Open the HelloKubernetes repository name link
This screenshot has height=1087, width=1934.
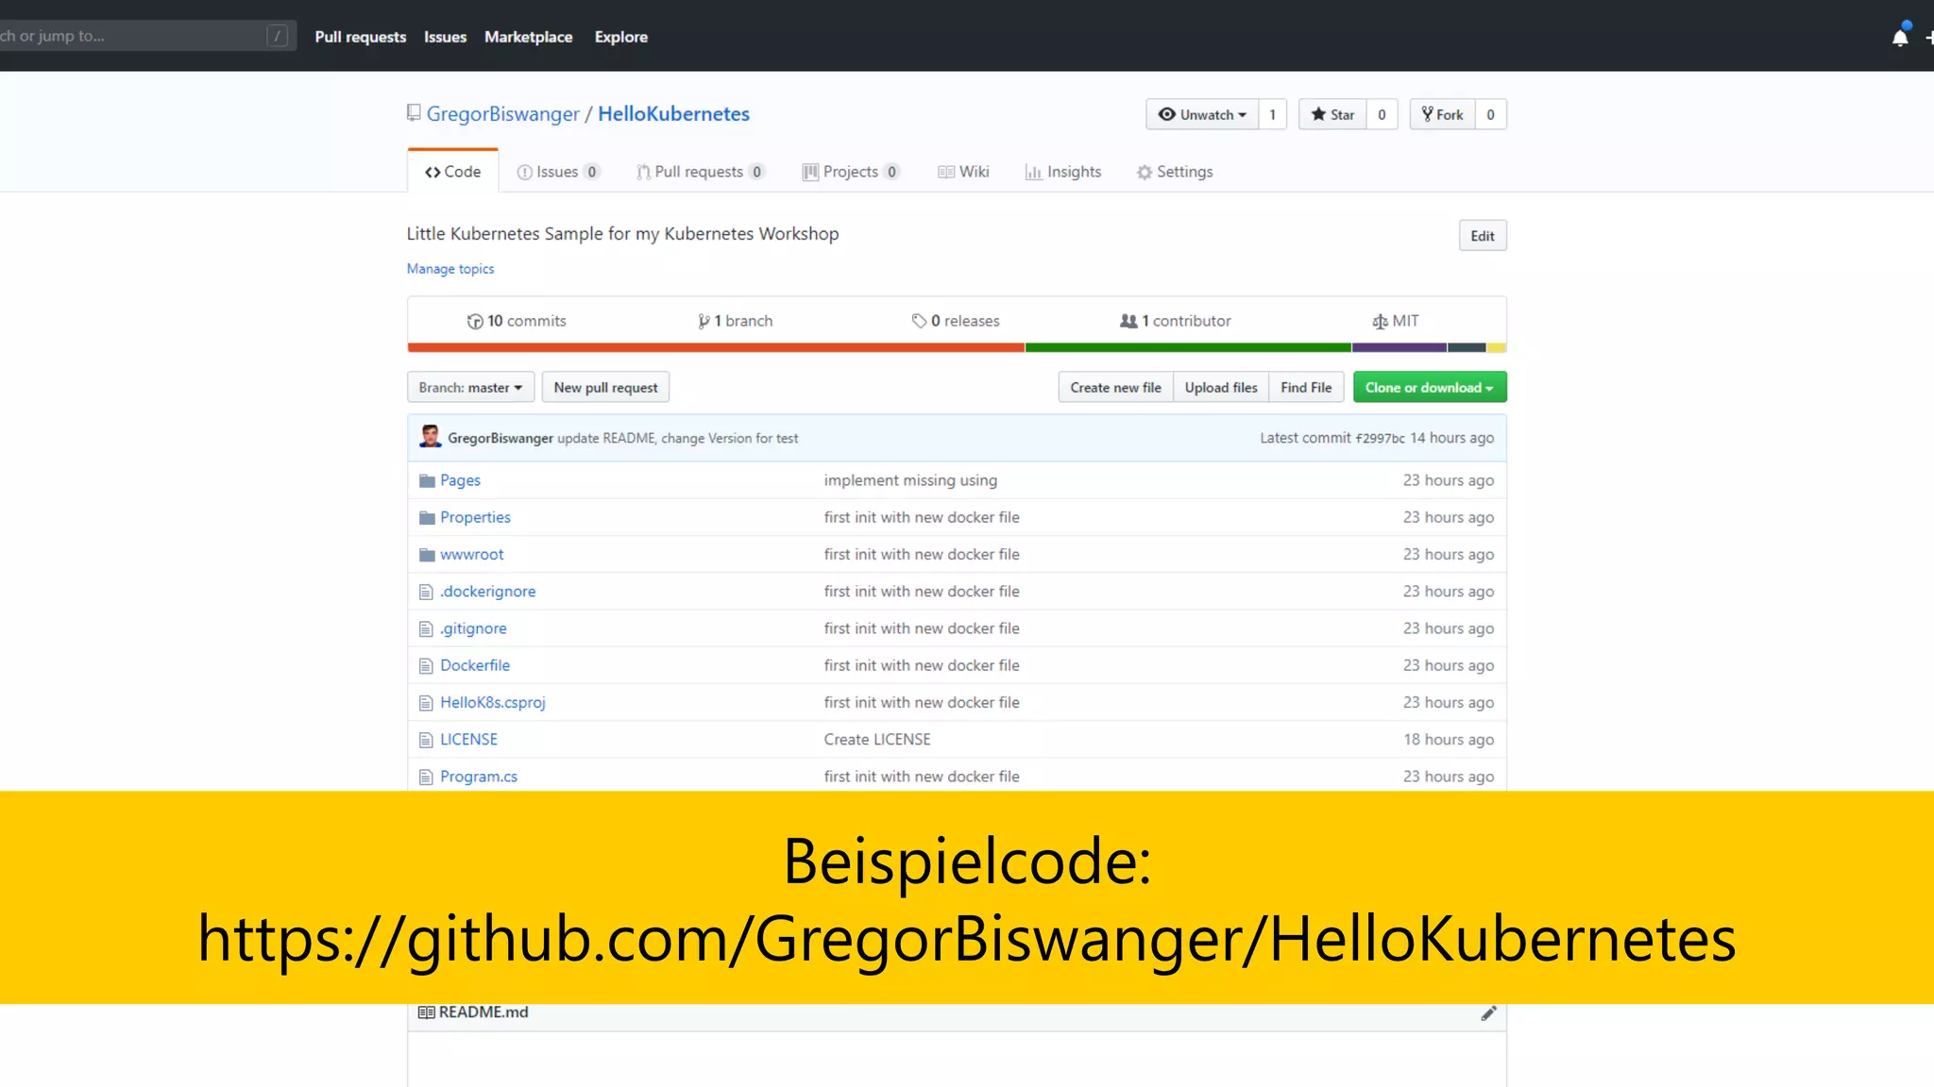pos(673,114)
